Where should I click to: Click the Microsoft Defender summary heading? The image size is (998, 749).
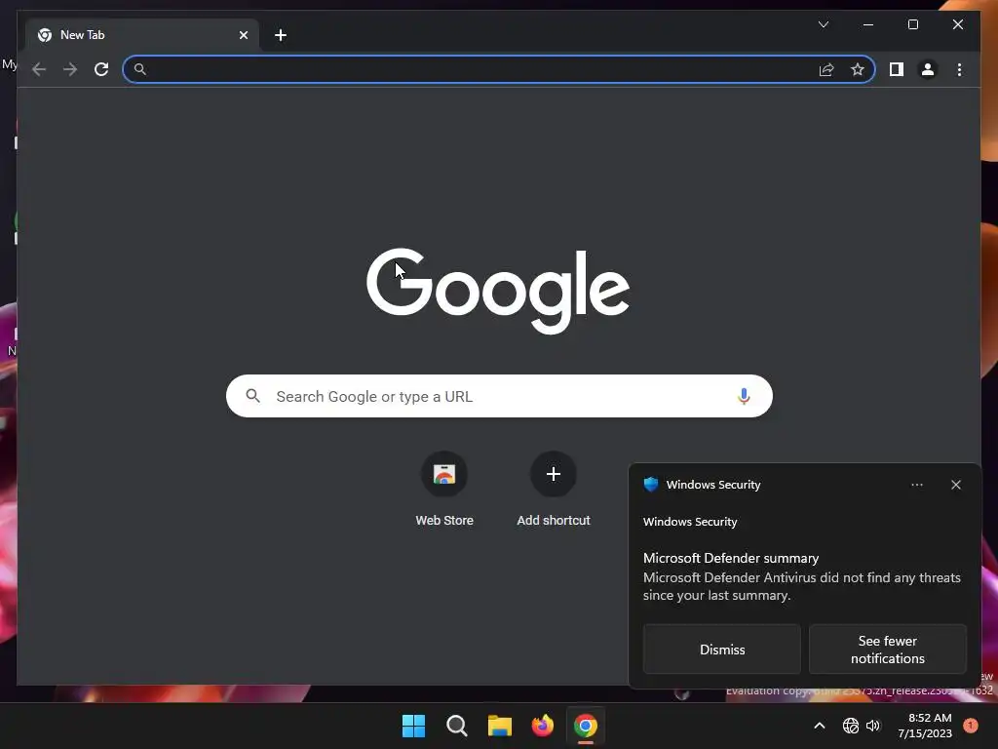pos(731,558)
